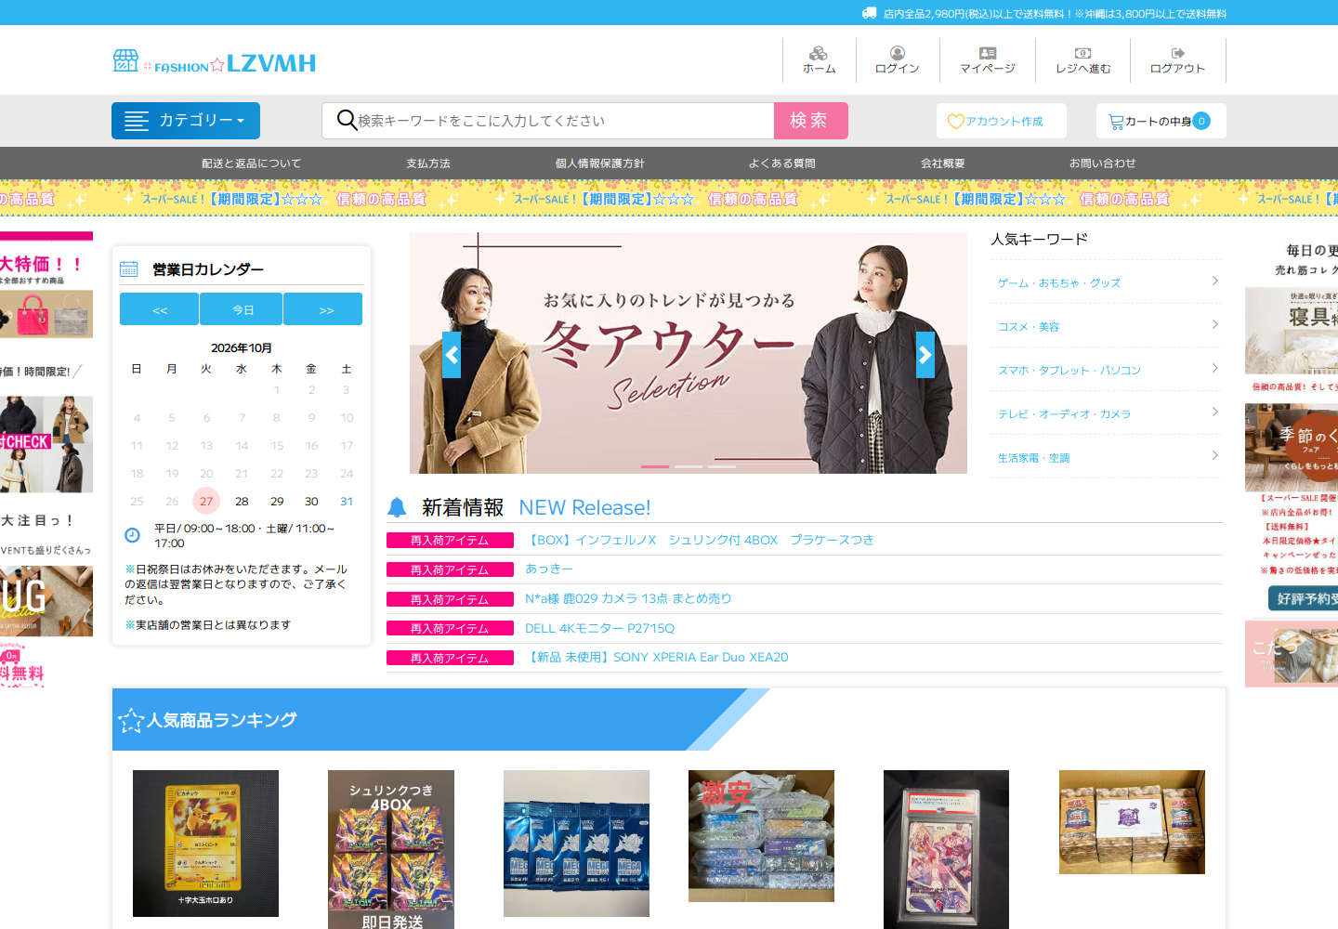Click the delivery truck icon in top bar
This screenshot has width=1338, height=929.
870,13
